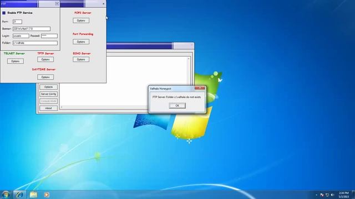Click the taskbar clock showing 2:34 PM

pos(344,195)
